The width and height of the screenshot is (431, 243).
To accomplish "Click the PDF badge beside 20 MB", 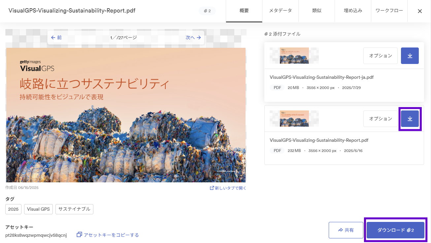I will 278,88.
